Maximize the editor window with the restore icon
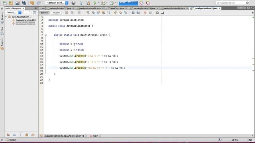255x143 pixels. (253, 8)
